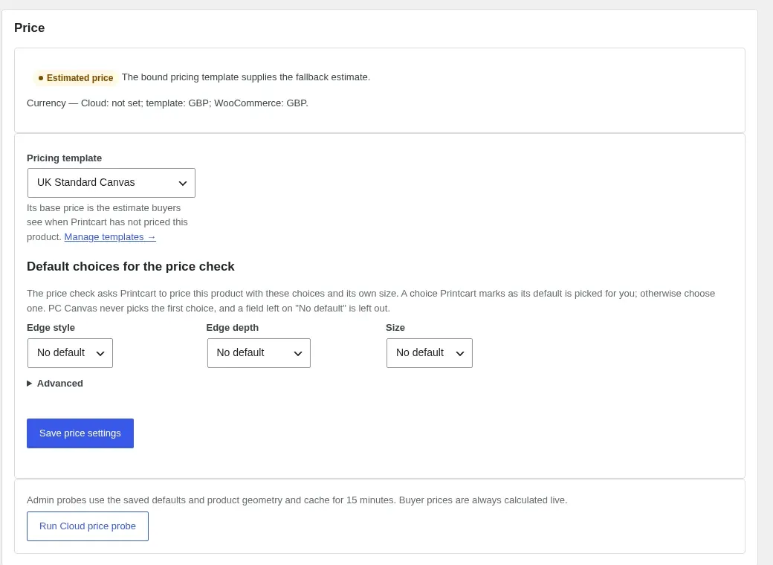The width and height of the screenshot is (773, 565).
Task: Click the Edge depth label
Action: 232,328
